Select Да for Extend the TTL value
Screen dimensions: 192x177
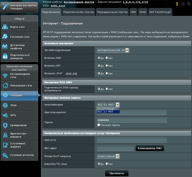(99, 164)
